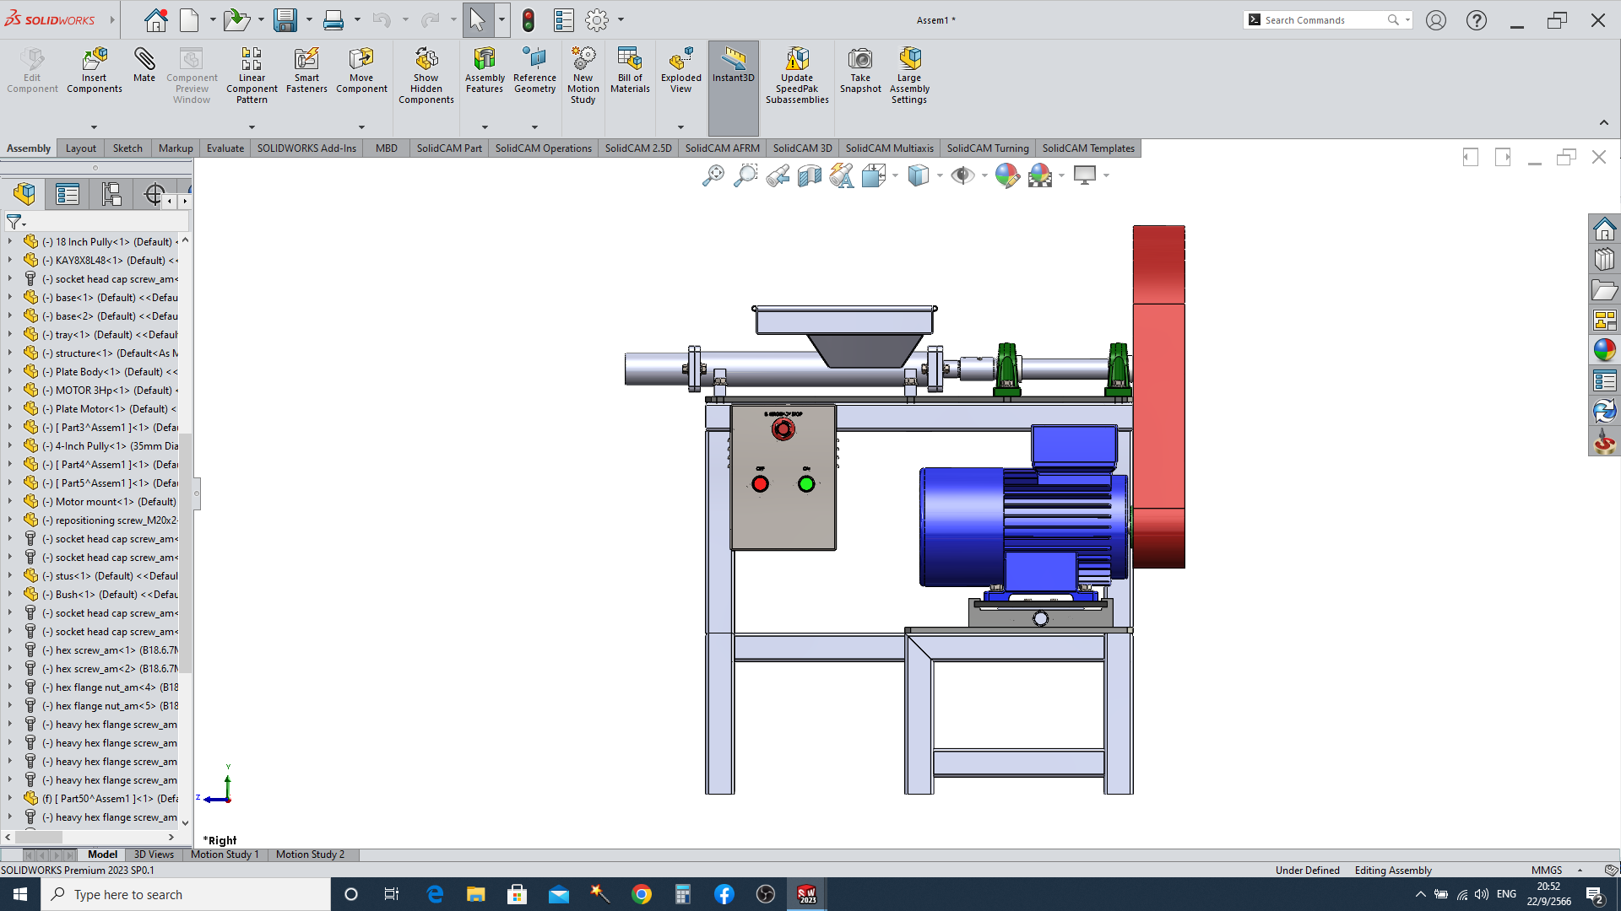Expand the 18 Inch Pully<1> component node
This screenshot has width=1621, height=911.
coord(10,242)
